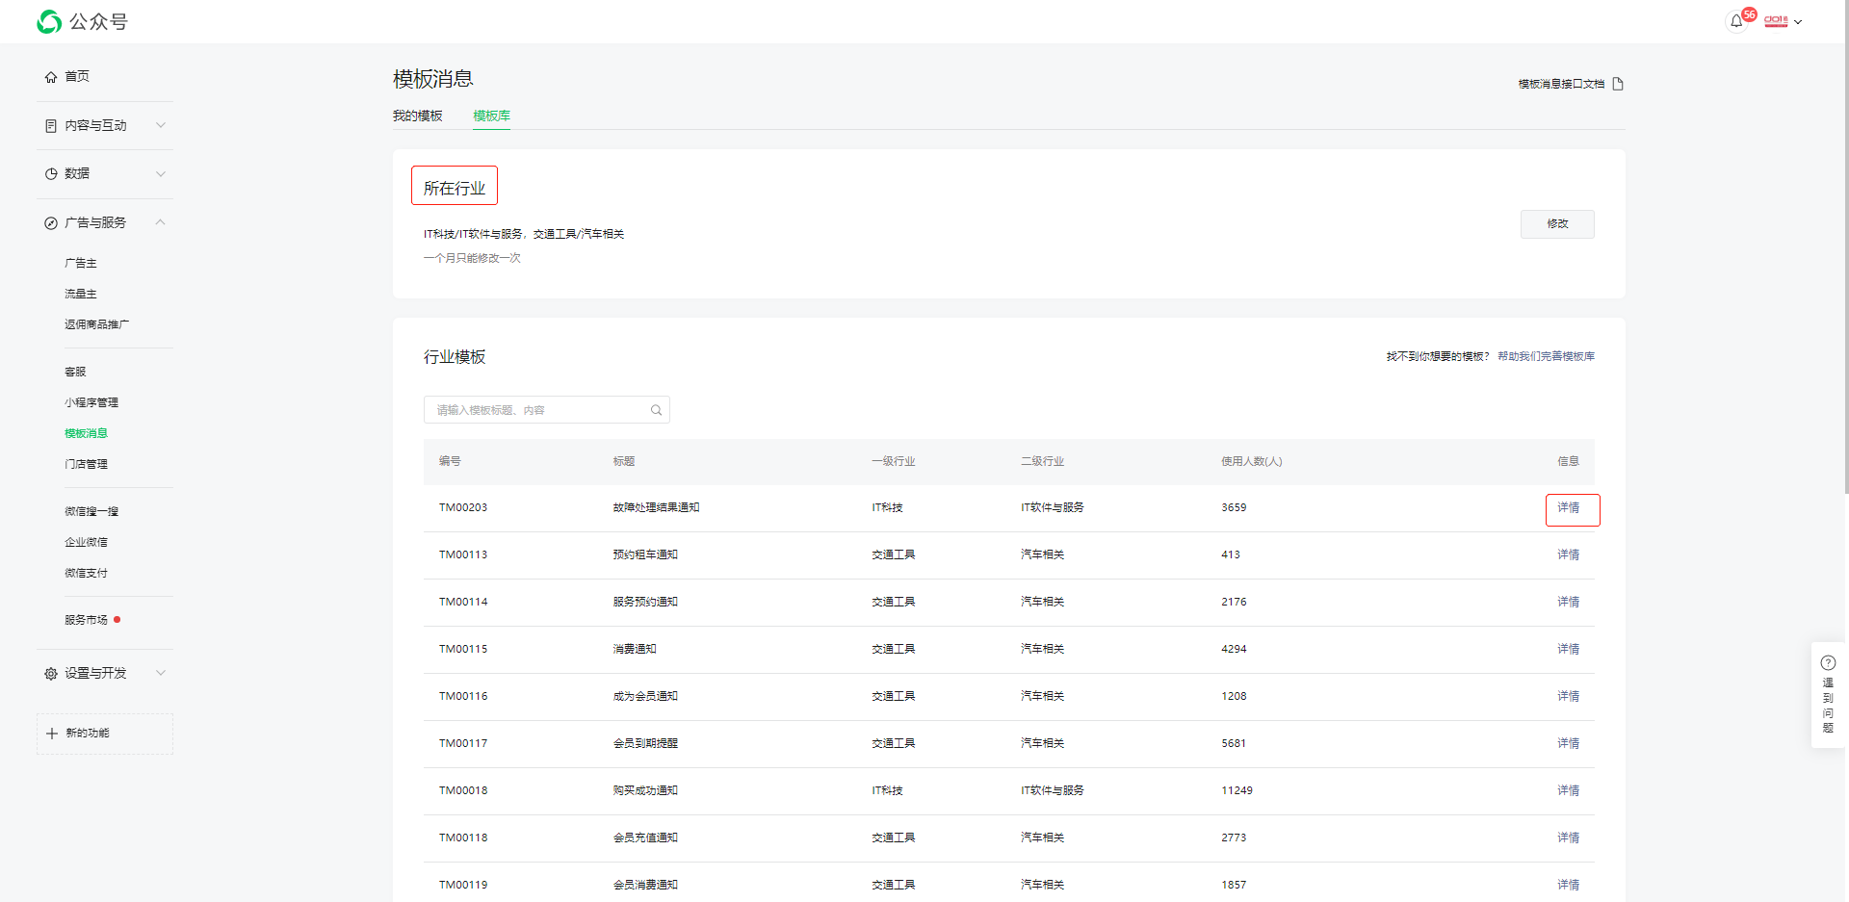
Task: Click the 购买成功通知 title
Action: click(645, 790)
